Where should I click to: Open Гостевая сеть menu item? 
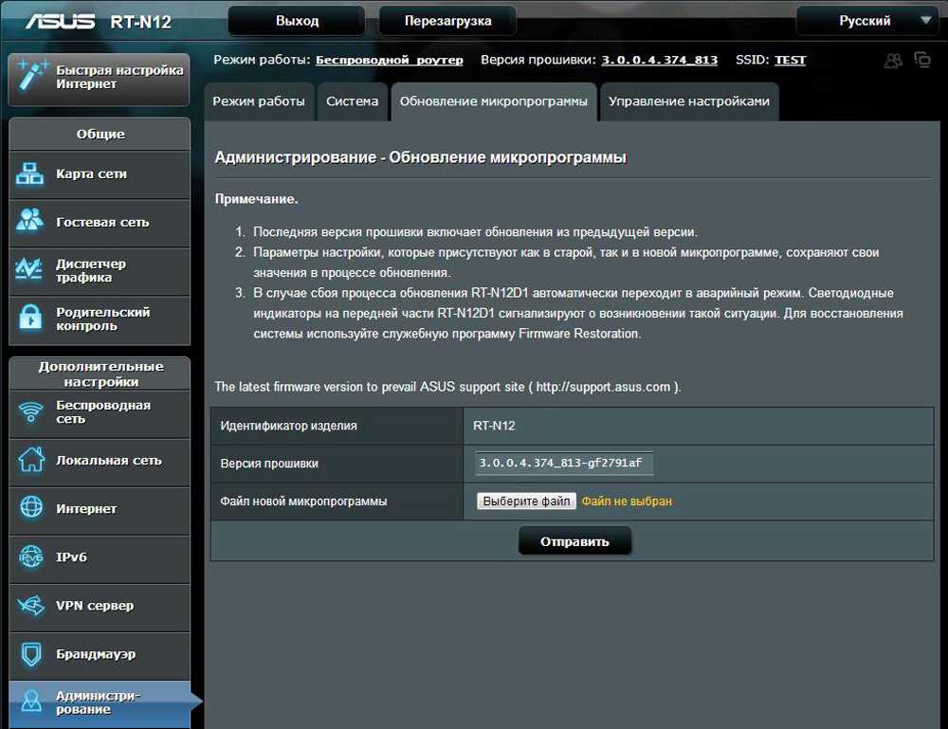coord(100,223)
